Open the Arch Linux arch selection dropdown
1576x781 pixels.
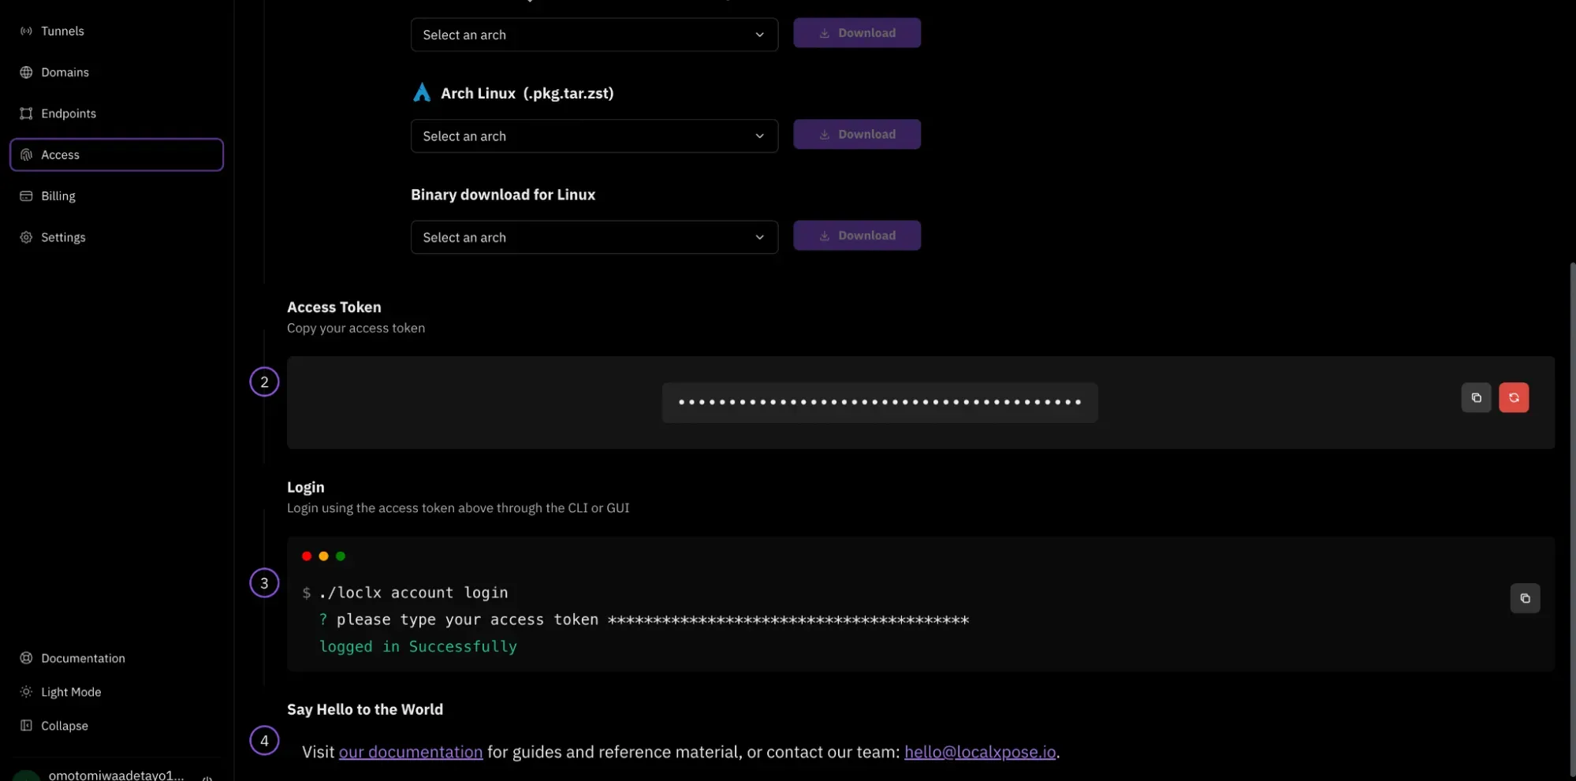(x=593, y=136)
